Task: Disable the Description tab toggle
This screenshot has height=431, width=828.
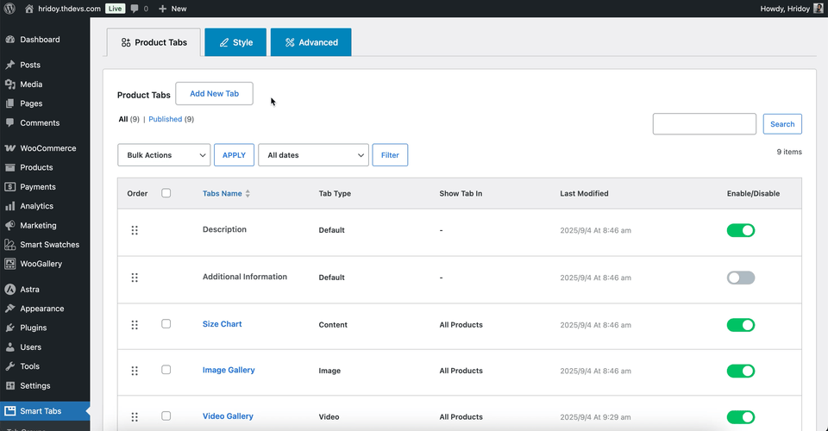Action: [740, 230]
